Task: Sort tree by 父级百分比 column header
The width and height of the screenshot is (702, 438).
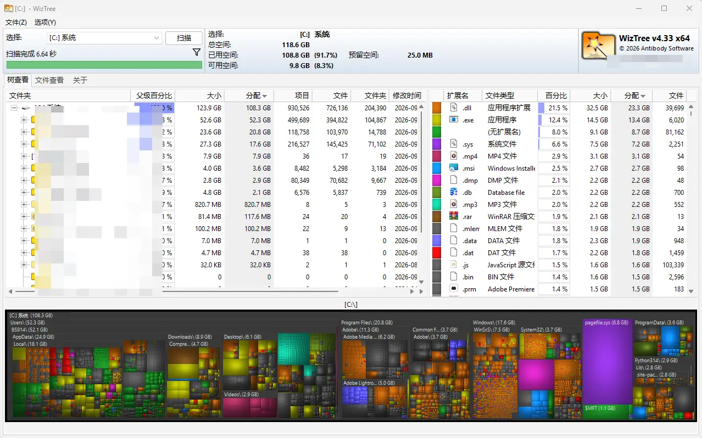Action: tap(153, 96)
